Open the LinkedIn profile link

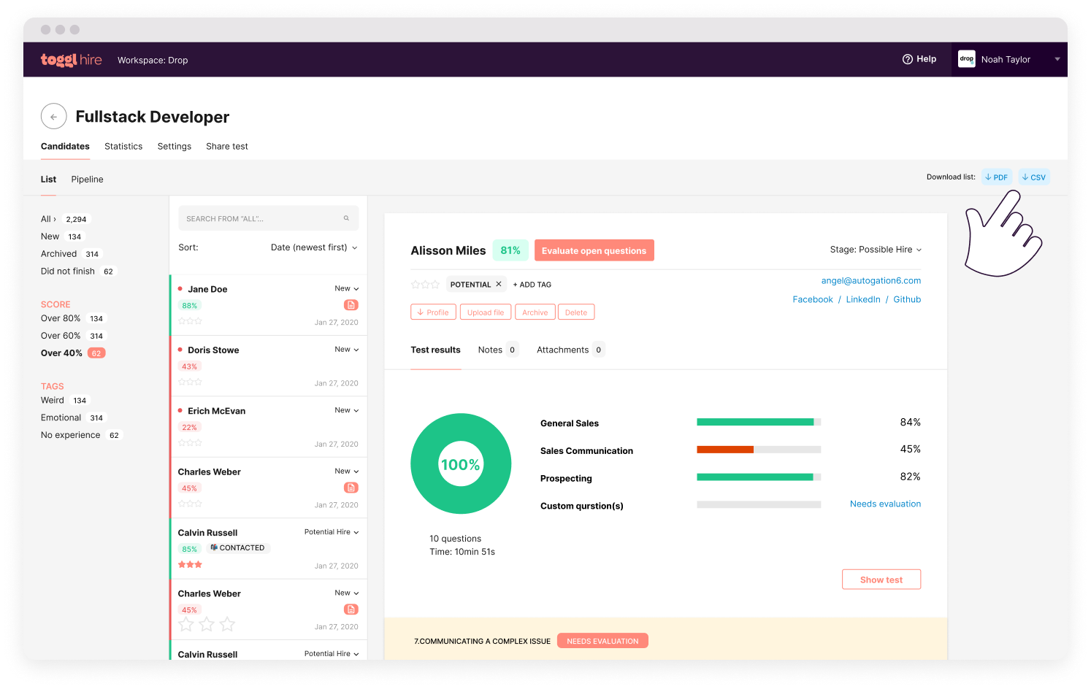[863, 299]
